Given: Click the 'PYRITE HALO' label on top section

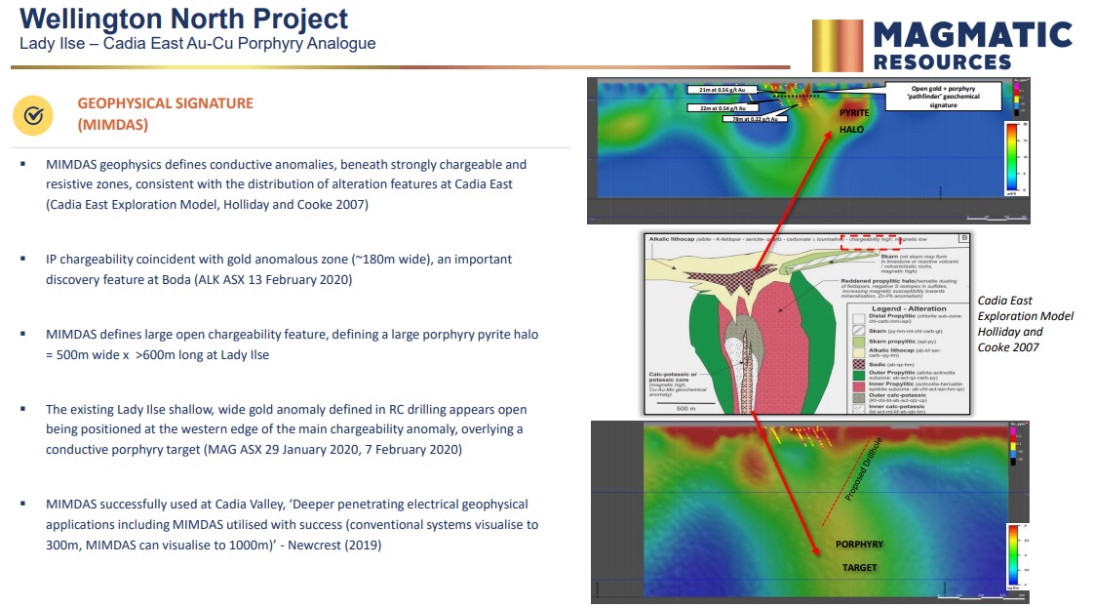Looking at the screenshot, I should (852, 121).
